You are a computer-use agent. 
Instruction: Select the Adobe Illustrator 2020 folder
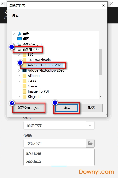(45, 65)
